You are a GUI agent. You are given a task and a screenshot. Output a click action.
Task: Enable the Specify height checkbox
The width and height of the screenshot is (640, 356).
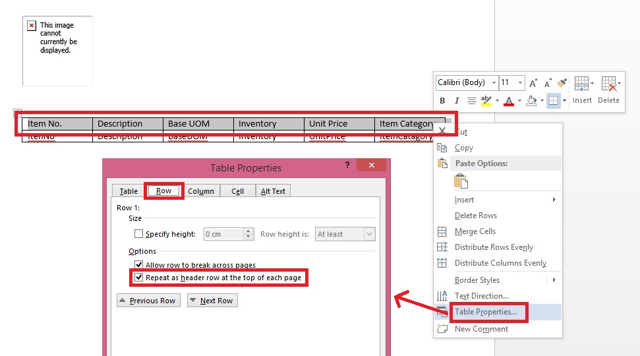pos(138,234)
